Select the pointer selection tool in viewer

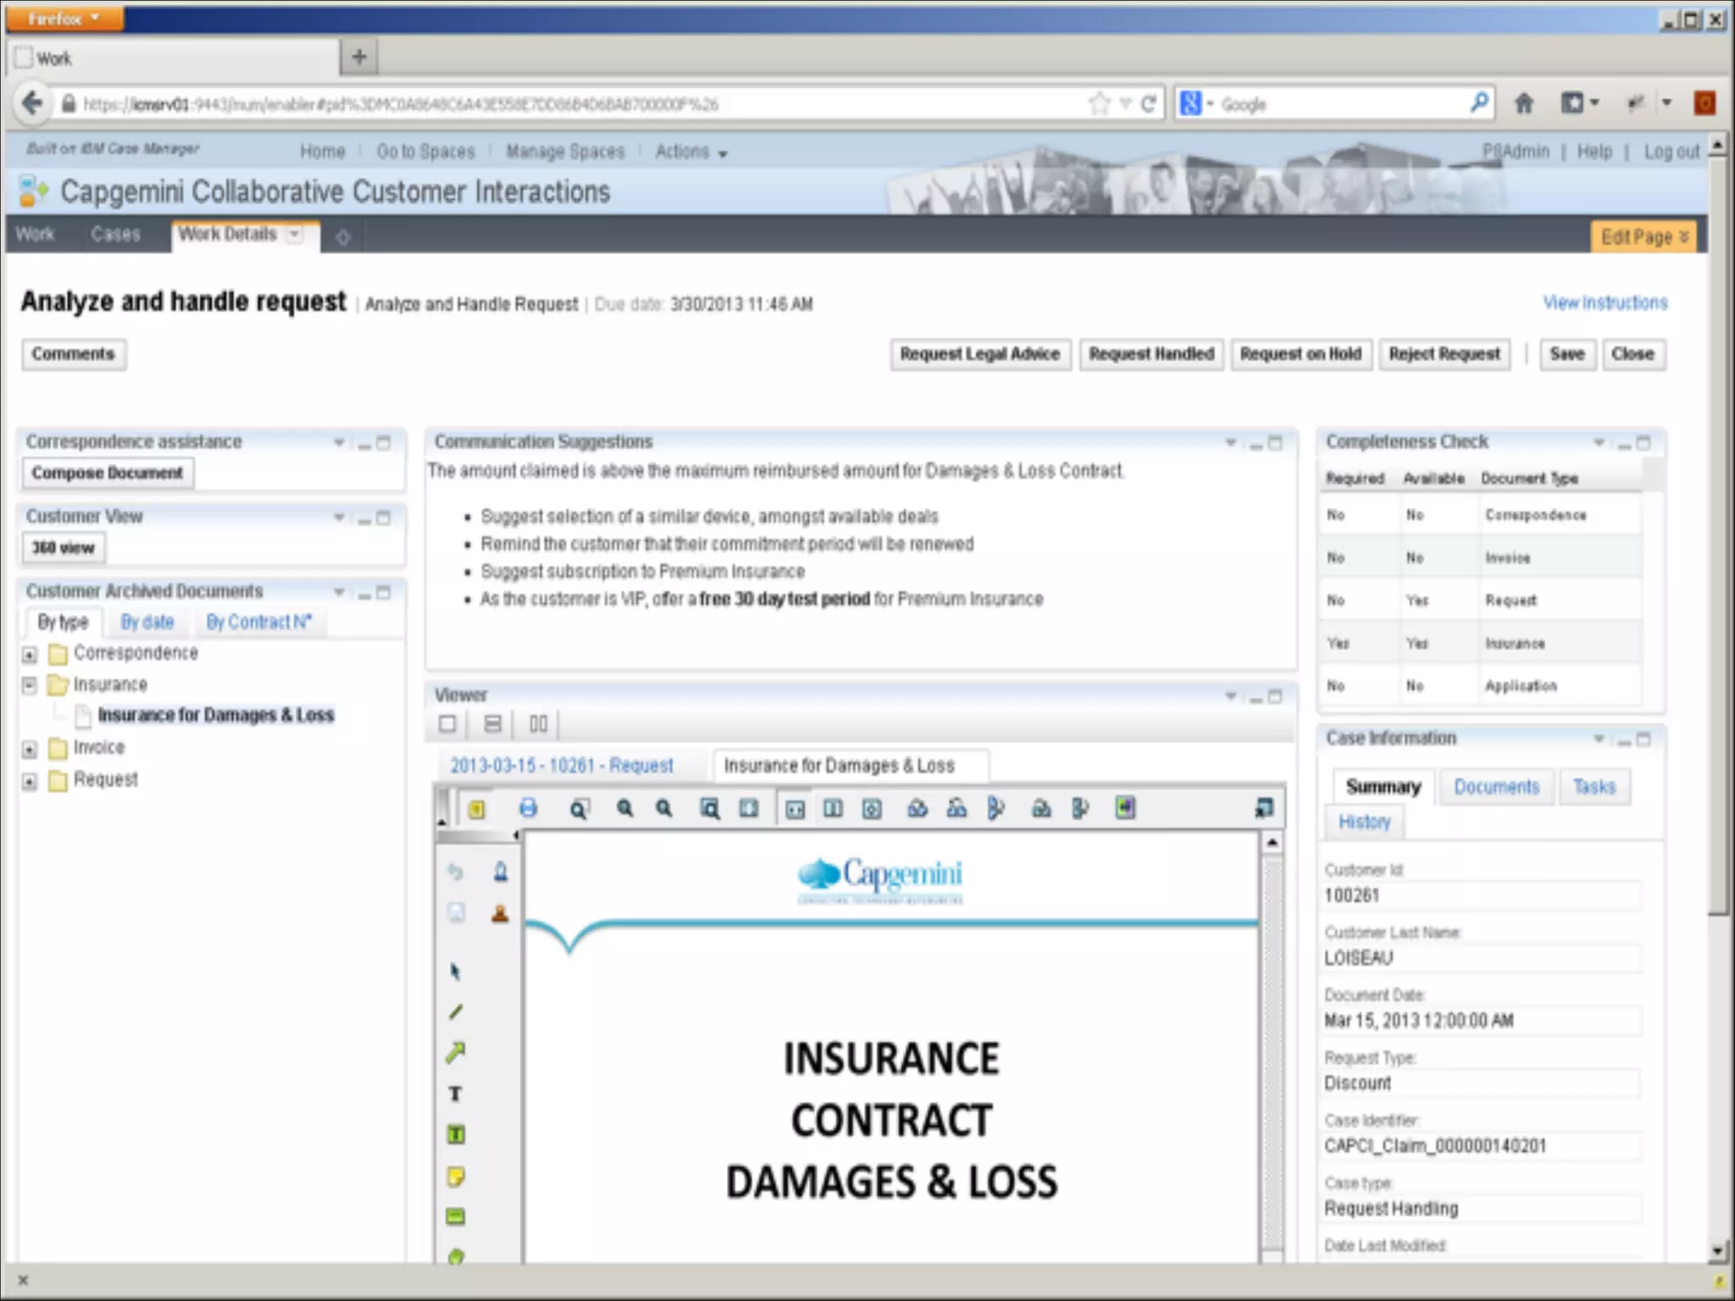(455, 972)
